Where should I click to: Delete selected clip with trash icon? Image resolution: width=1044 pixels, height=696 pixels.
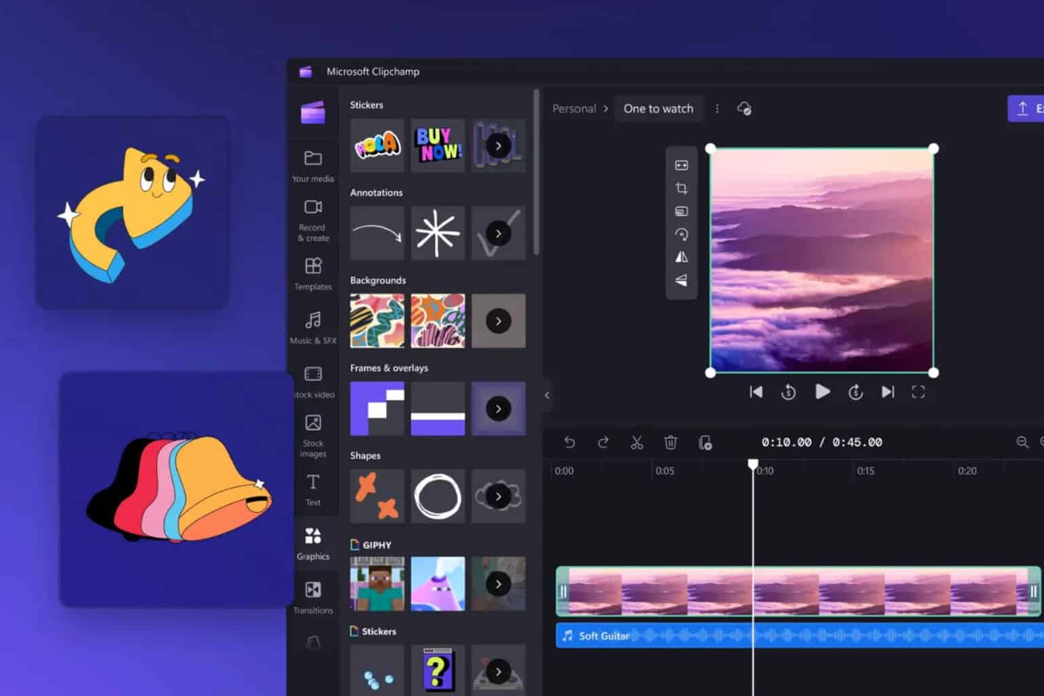[x=670, y=442]
